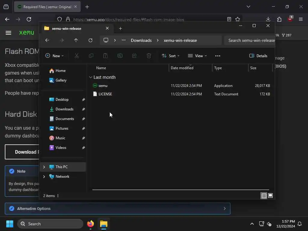Toggle the Details pane
The image size is (308, 231).
click(258, 56)
